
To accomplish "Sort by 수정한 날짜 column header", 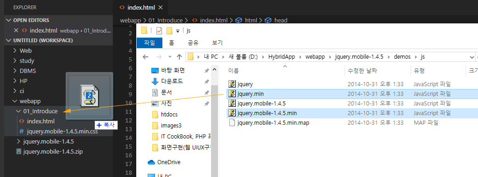I will pyautogui.click(x=362, y=71).
